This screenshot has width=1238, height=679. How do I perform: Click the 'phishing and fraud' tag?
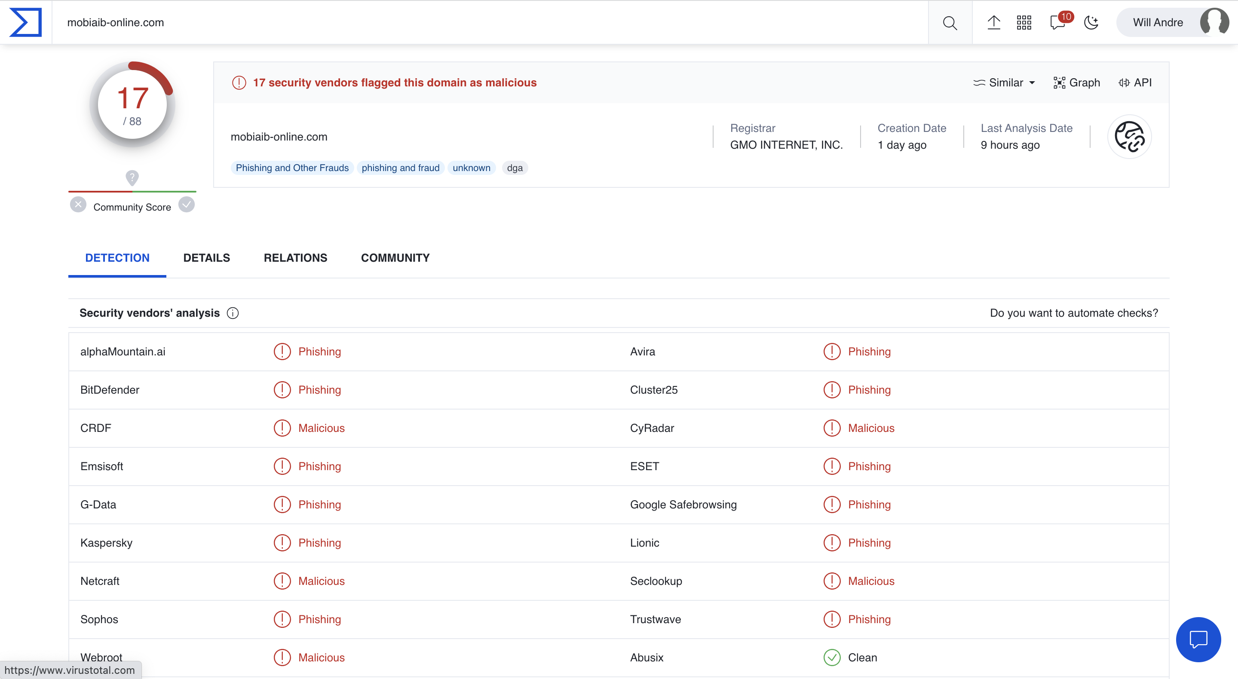point(400,168)
